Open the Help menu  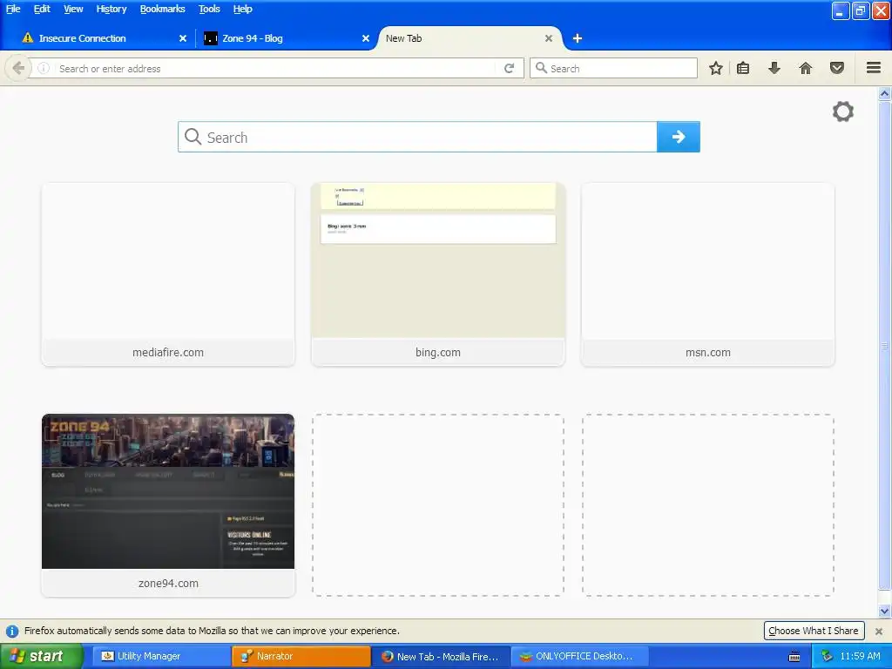pyautogui.click(x=243, y=9)
